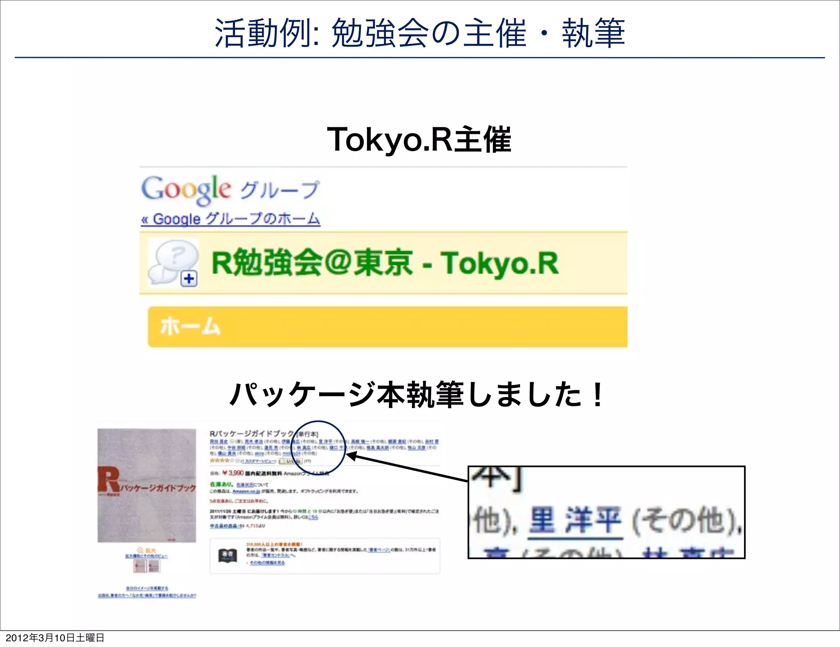
Task: Open the 自分のイメージを掲載する link
Action: click(147, 588)
